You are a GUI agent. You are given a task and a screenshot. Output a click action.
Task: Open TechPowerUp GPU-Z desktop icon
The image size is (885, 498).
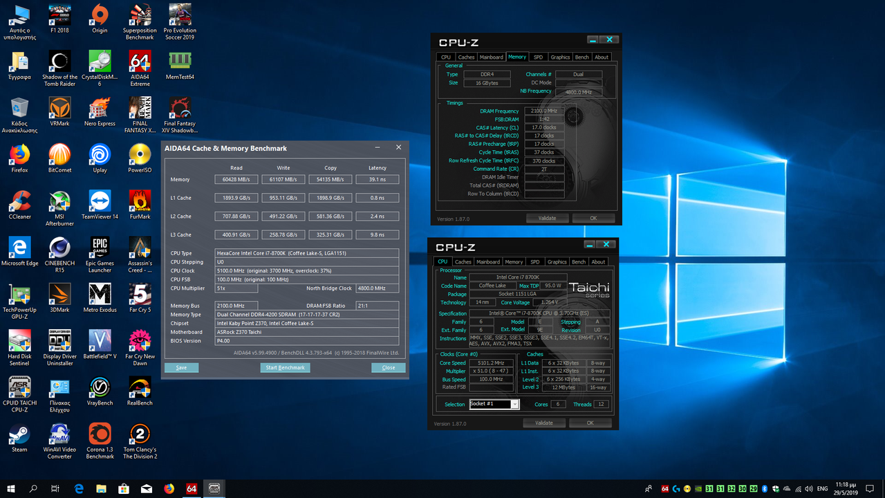click(19, 301)
